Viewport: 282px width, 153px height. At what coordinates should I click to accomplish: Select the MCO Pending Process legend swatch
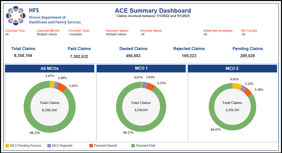coord(7,145)
